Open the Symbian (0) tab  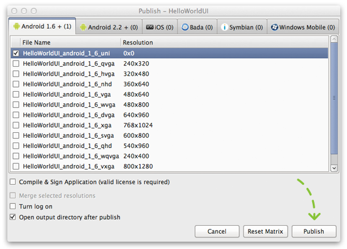click(x=242, y=27)
